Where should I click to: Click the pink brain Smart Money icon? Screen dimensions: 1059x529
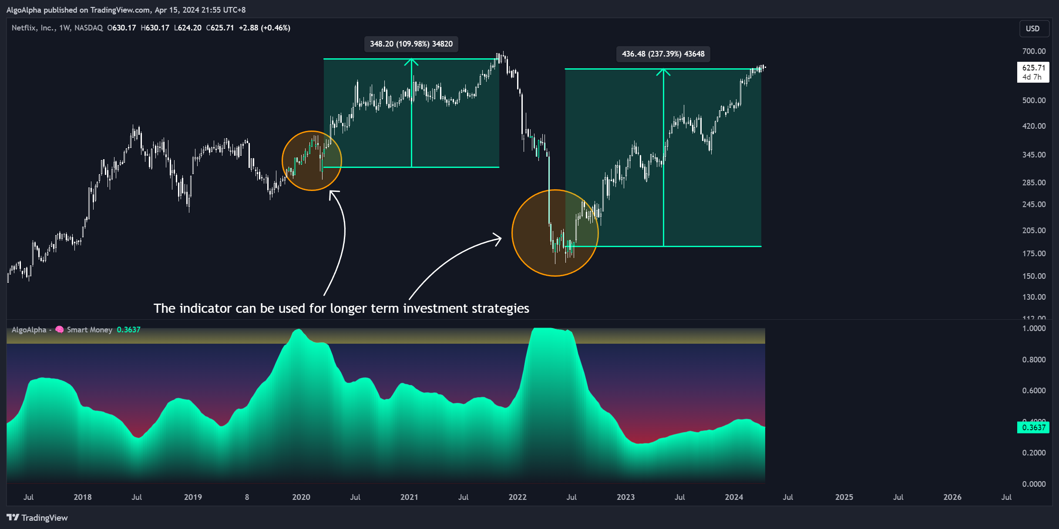60,330
